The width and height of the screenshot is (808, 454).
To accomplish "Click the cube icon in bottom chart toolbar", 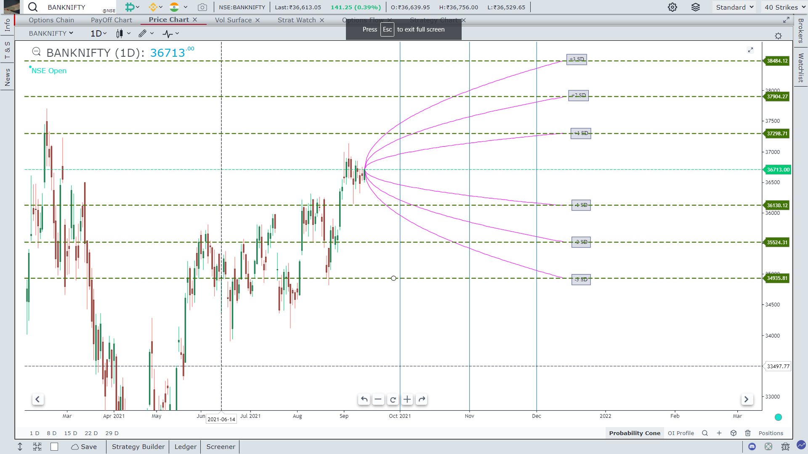I will [734, 433].
